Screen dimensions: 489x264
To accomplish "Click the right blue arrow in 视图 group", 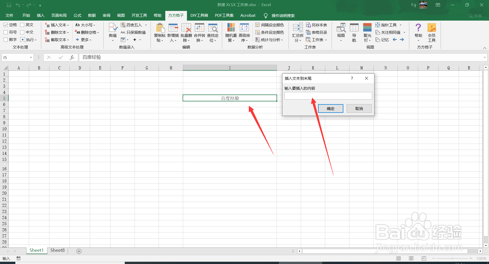I will click(402, 40).
